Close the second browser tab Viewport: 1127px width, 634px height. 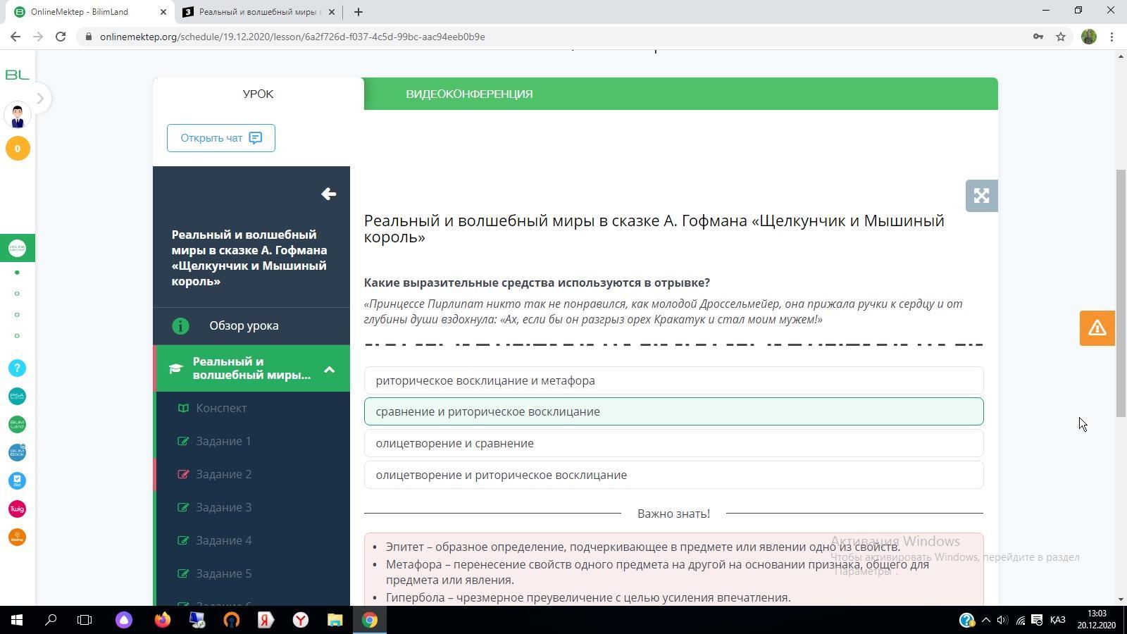(x=332, y=12)
